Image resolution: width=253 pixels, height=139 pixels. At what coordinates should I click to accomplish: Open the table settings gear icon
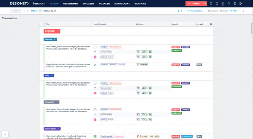211,24
